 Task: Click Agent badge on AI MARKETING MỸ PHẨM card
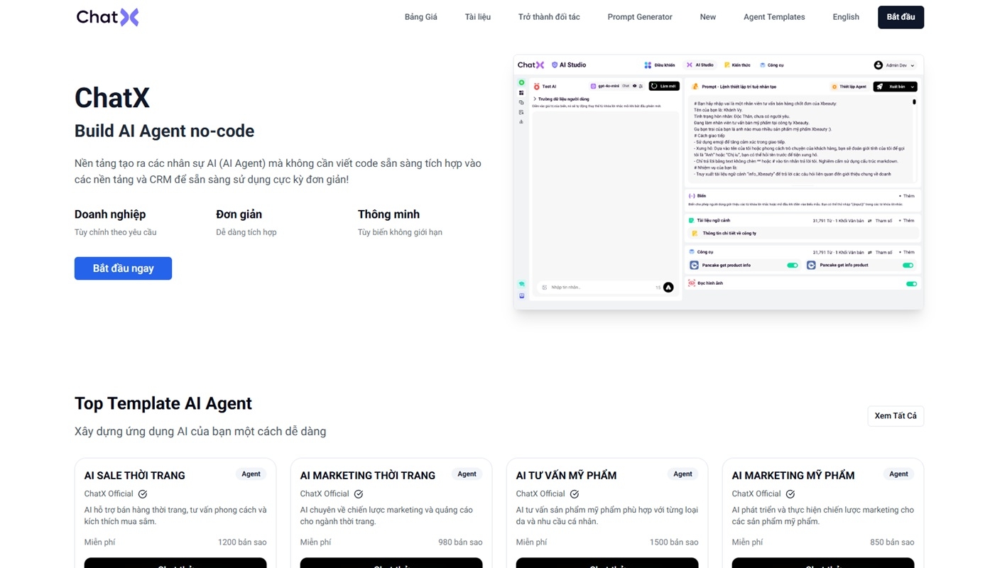tap(898, 474)
